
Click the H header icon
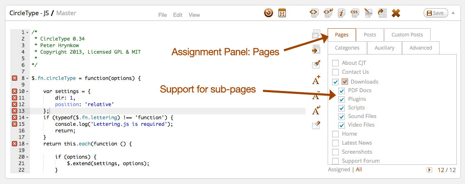282,13
